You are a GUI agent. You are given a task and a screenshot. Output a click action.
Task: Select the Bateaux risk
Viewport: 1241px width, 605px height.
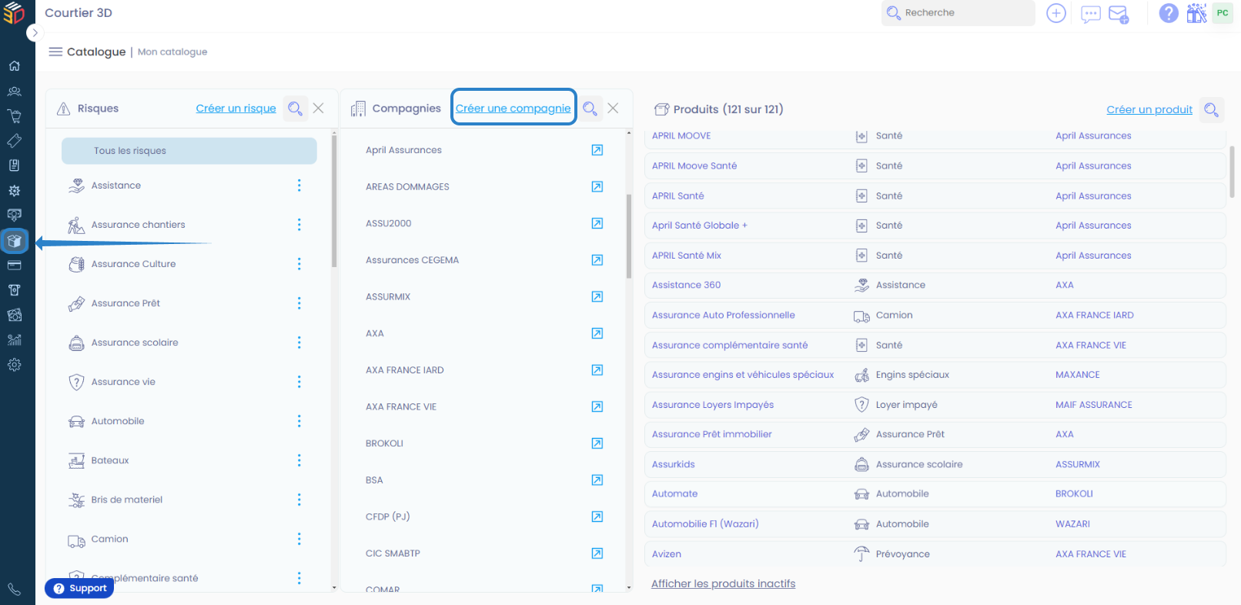[x=110, y=460]
